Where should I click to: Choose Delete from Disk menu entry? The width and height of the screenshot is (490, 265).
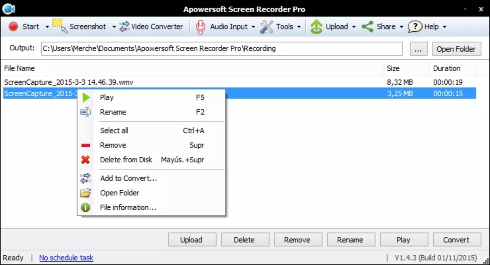pyautogui.click(x=152, y=160)
